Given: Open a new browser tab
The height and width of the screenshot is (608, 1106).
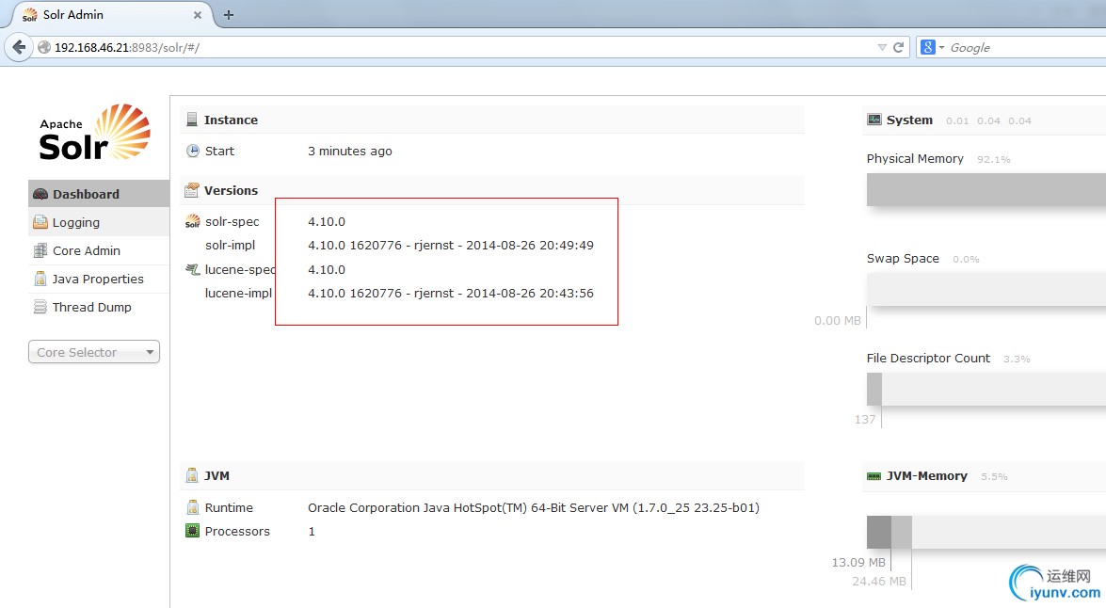Looking at the screenshot, I should 229,15.
